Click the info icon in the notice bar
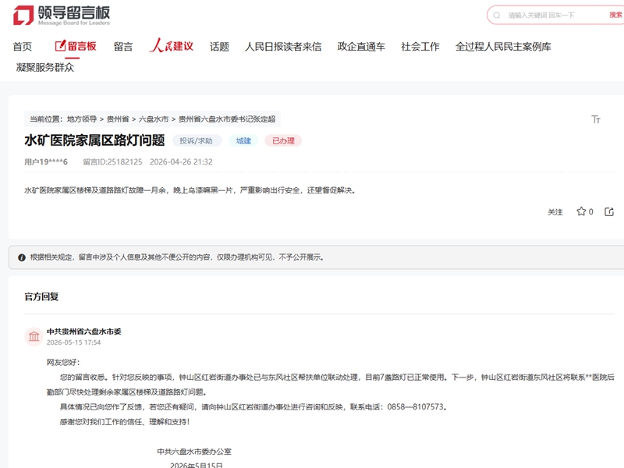The width and height of the screenshot is (624, 468). coord(22,257)
